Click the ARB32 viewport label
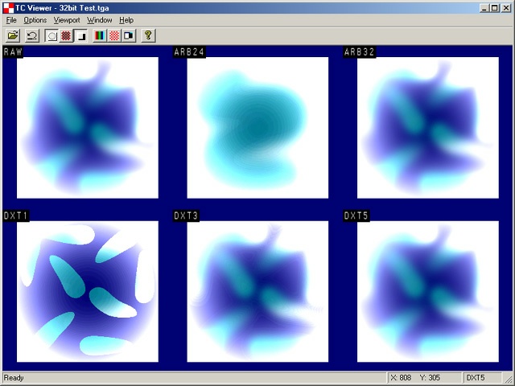515x386 pixels. click(360, 51)
